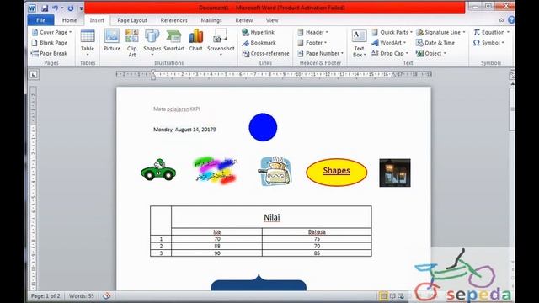Click the header text Mata pelajaran KKPI
This screenshot has width=539, height=303.
point(176,109)
